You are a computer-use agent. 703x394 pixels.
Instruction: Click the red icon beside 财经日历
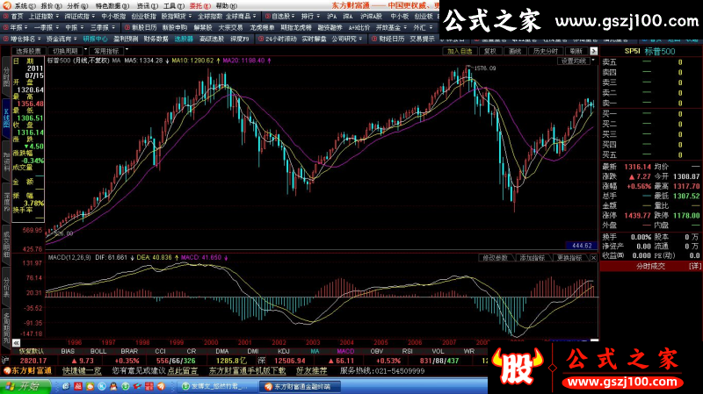(x=374, y=39)
